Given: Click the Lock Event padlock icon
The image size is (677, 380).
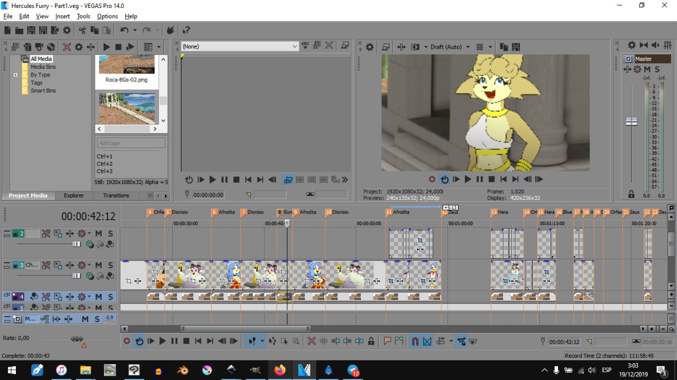Looking at the screenshot, I should pyautogui.click(x=371, y=341).
